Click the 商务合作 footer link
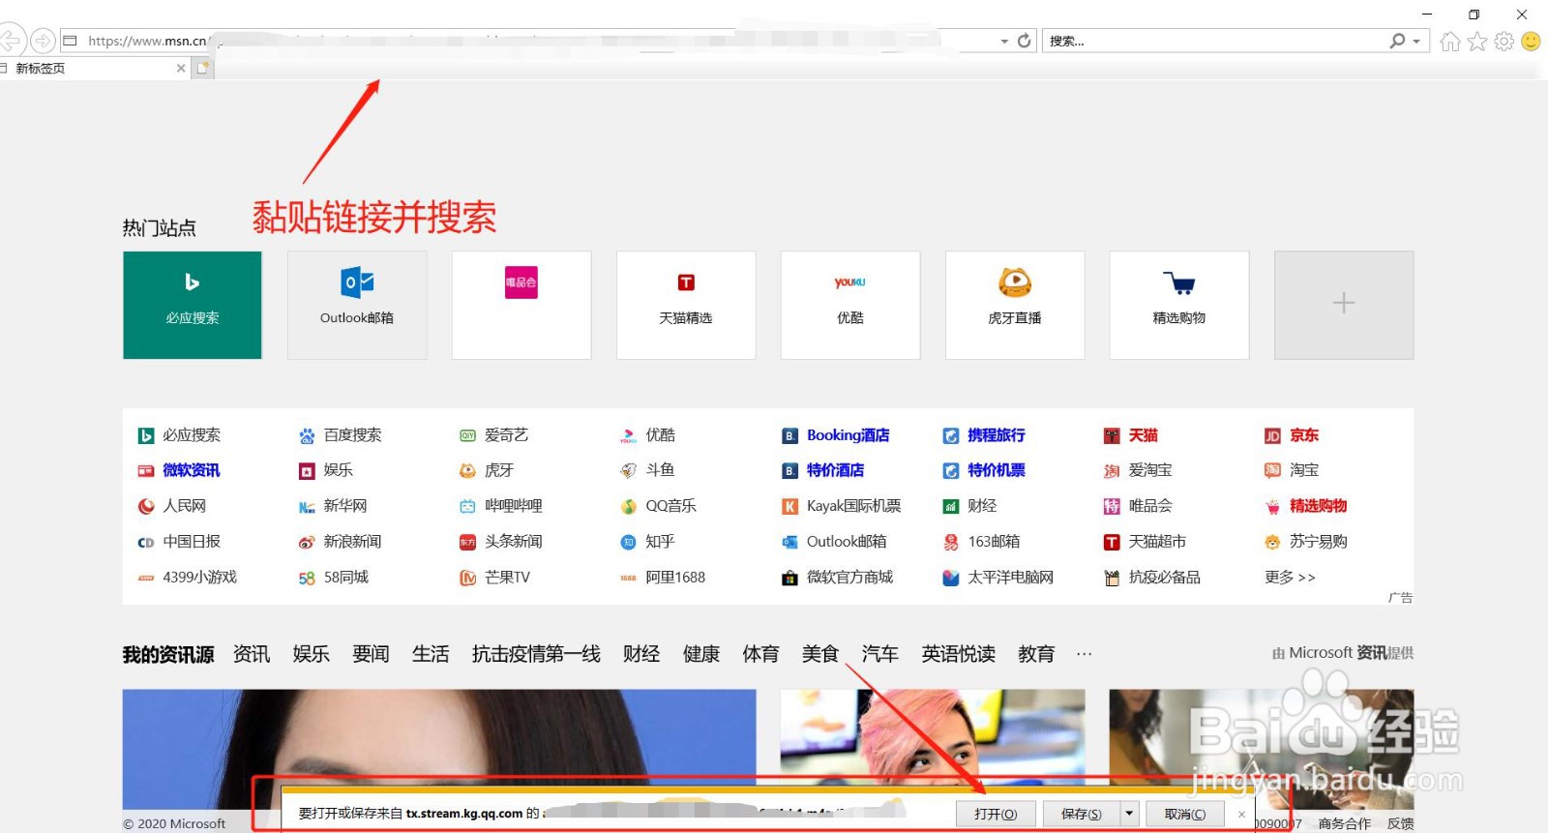The width and height of the screenshot is (1548, 833). coord(1345,823)
